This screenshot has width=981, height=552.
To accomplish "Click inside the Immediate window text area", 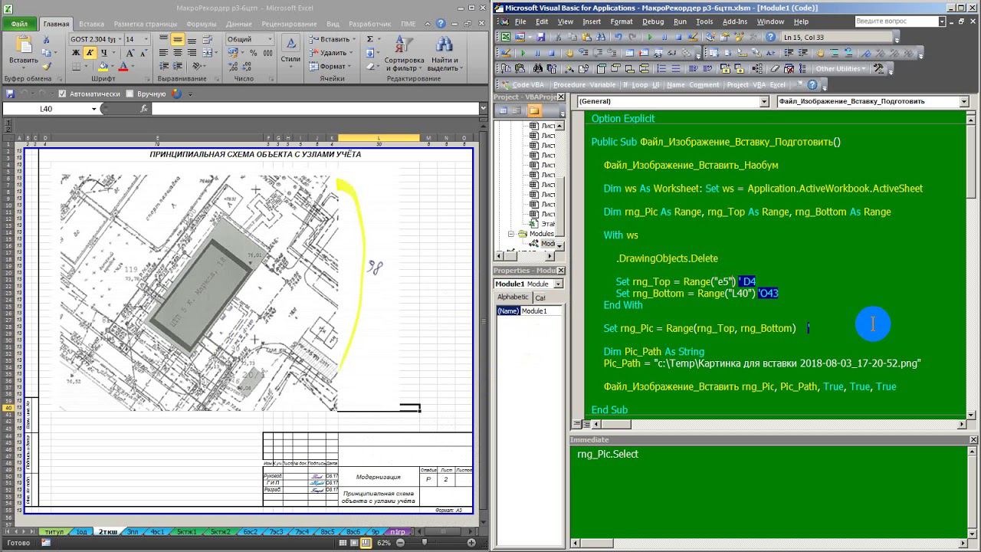I will (x=766, y=491).
